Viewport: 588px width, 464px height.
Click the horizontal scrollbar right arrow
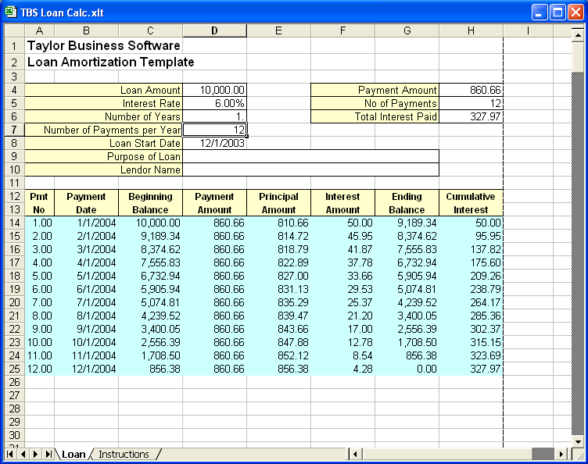561,454
